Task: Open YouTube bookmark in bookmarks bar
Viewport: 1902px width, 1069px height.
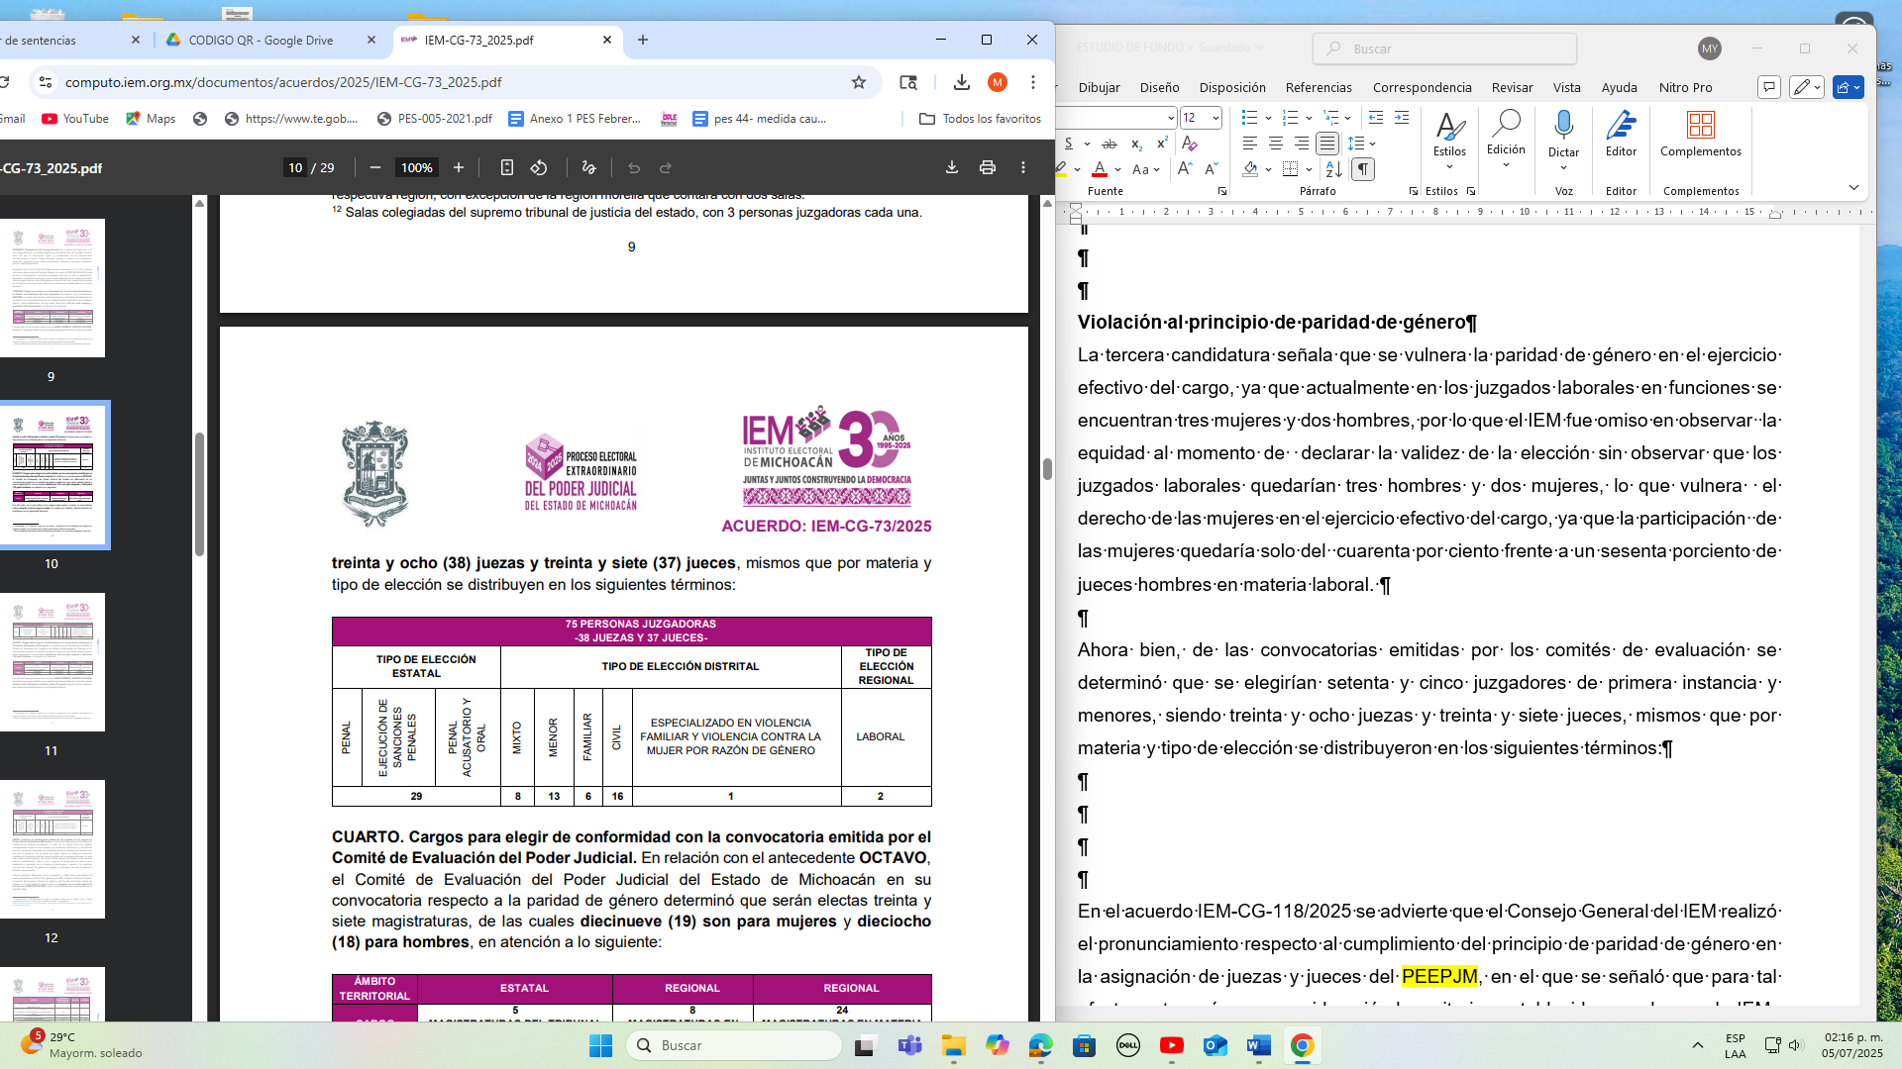Action: [75, 119]
